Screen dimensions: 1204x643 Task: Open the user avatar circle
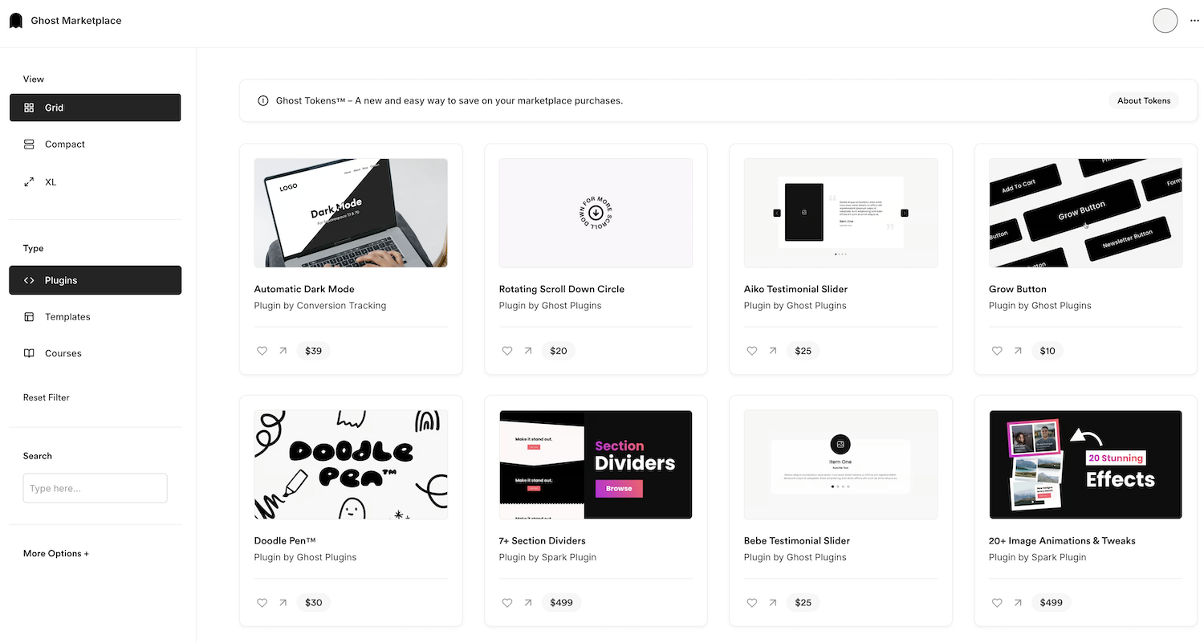pos(1165,21)
